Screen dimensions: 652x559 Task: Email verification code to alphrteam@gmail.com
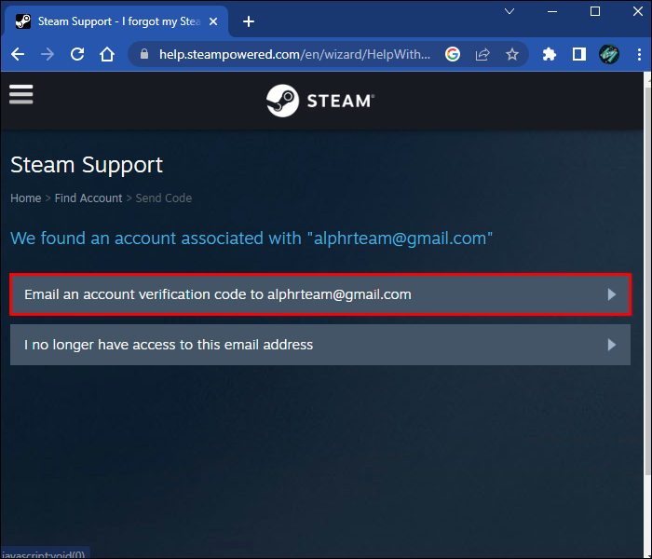pyautogui.click(x=320, y=294)
